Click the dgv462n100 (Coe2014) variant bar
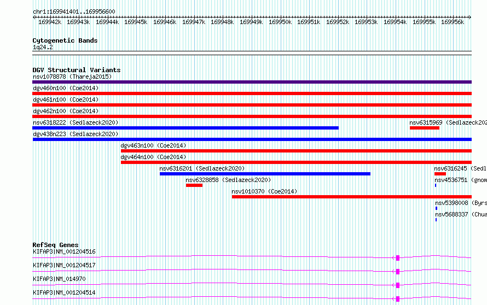This screenshot has width=487, height=305. [x=252, y=116]
